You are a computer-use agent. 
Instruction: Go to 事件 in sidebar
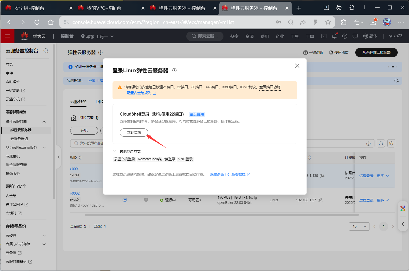point(9,73)
